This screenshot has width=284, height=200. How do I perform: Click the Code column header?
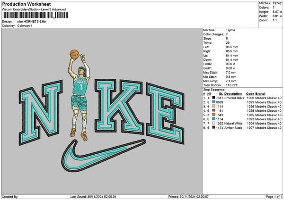coord(250,94)
